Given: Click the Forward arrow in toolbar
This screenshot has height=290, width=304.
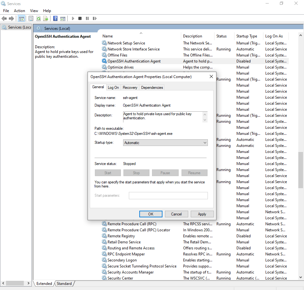Looking at the screenshot, I should pos(11,19).
